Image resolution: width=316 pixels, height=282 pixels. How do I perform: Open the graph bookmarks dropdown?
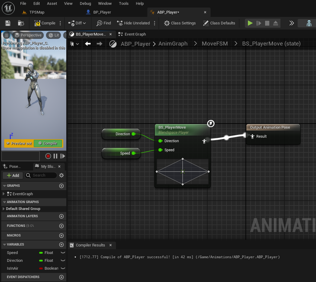pyautogui.click(x=74, y=44)
